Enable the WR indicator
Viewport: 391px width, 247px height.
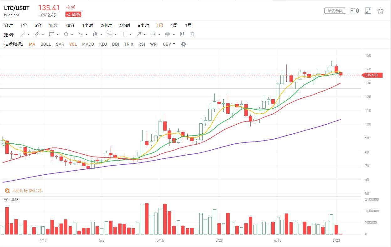153,44
